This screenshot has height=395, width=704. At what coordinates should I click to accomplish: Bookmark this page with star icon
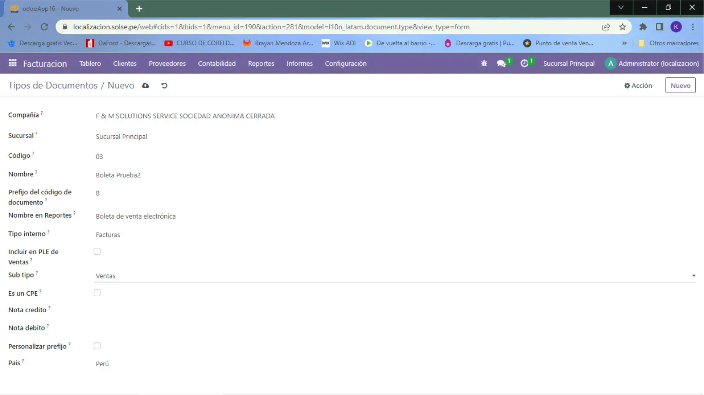[x=622, y=27]
